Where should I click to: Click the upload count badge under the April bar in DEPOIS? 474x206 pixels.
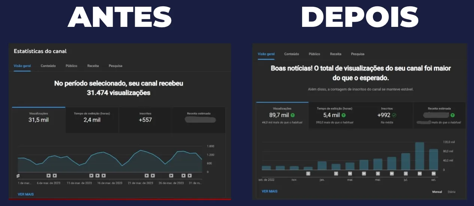point(364,174)
